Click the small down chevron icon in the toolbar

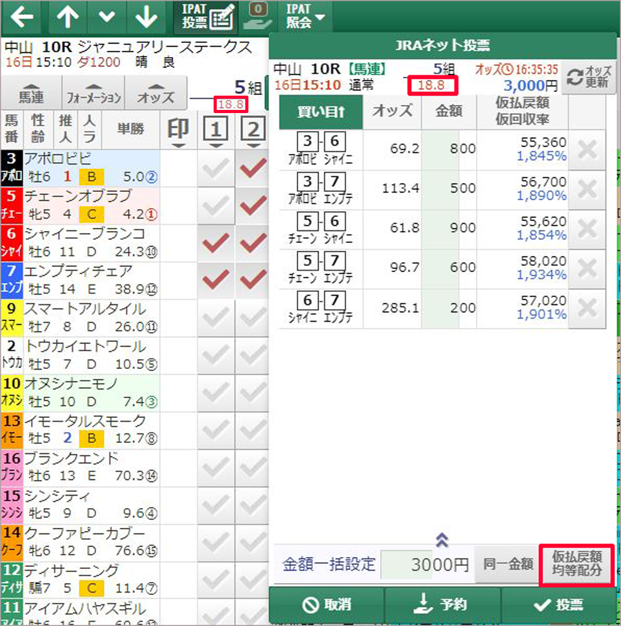(107, 17)
